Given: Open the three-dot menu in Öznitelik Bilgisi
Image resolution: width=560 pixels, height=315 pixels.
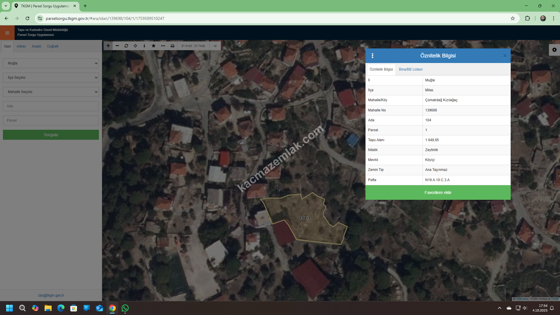Looking at the screenshot, I should tap(372, 56).
